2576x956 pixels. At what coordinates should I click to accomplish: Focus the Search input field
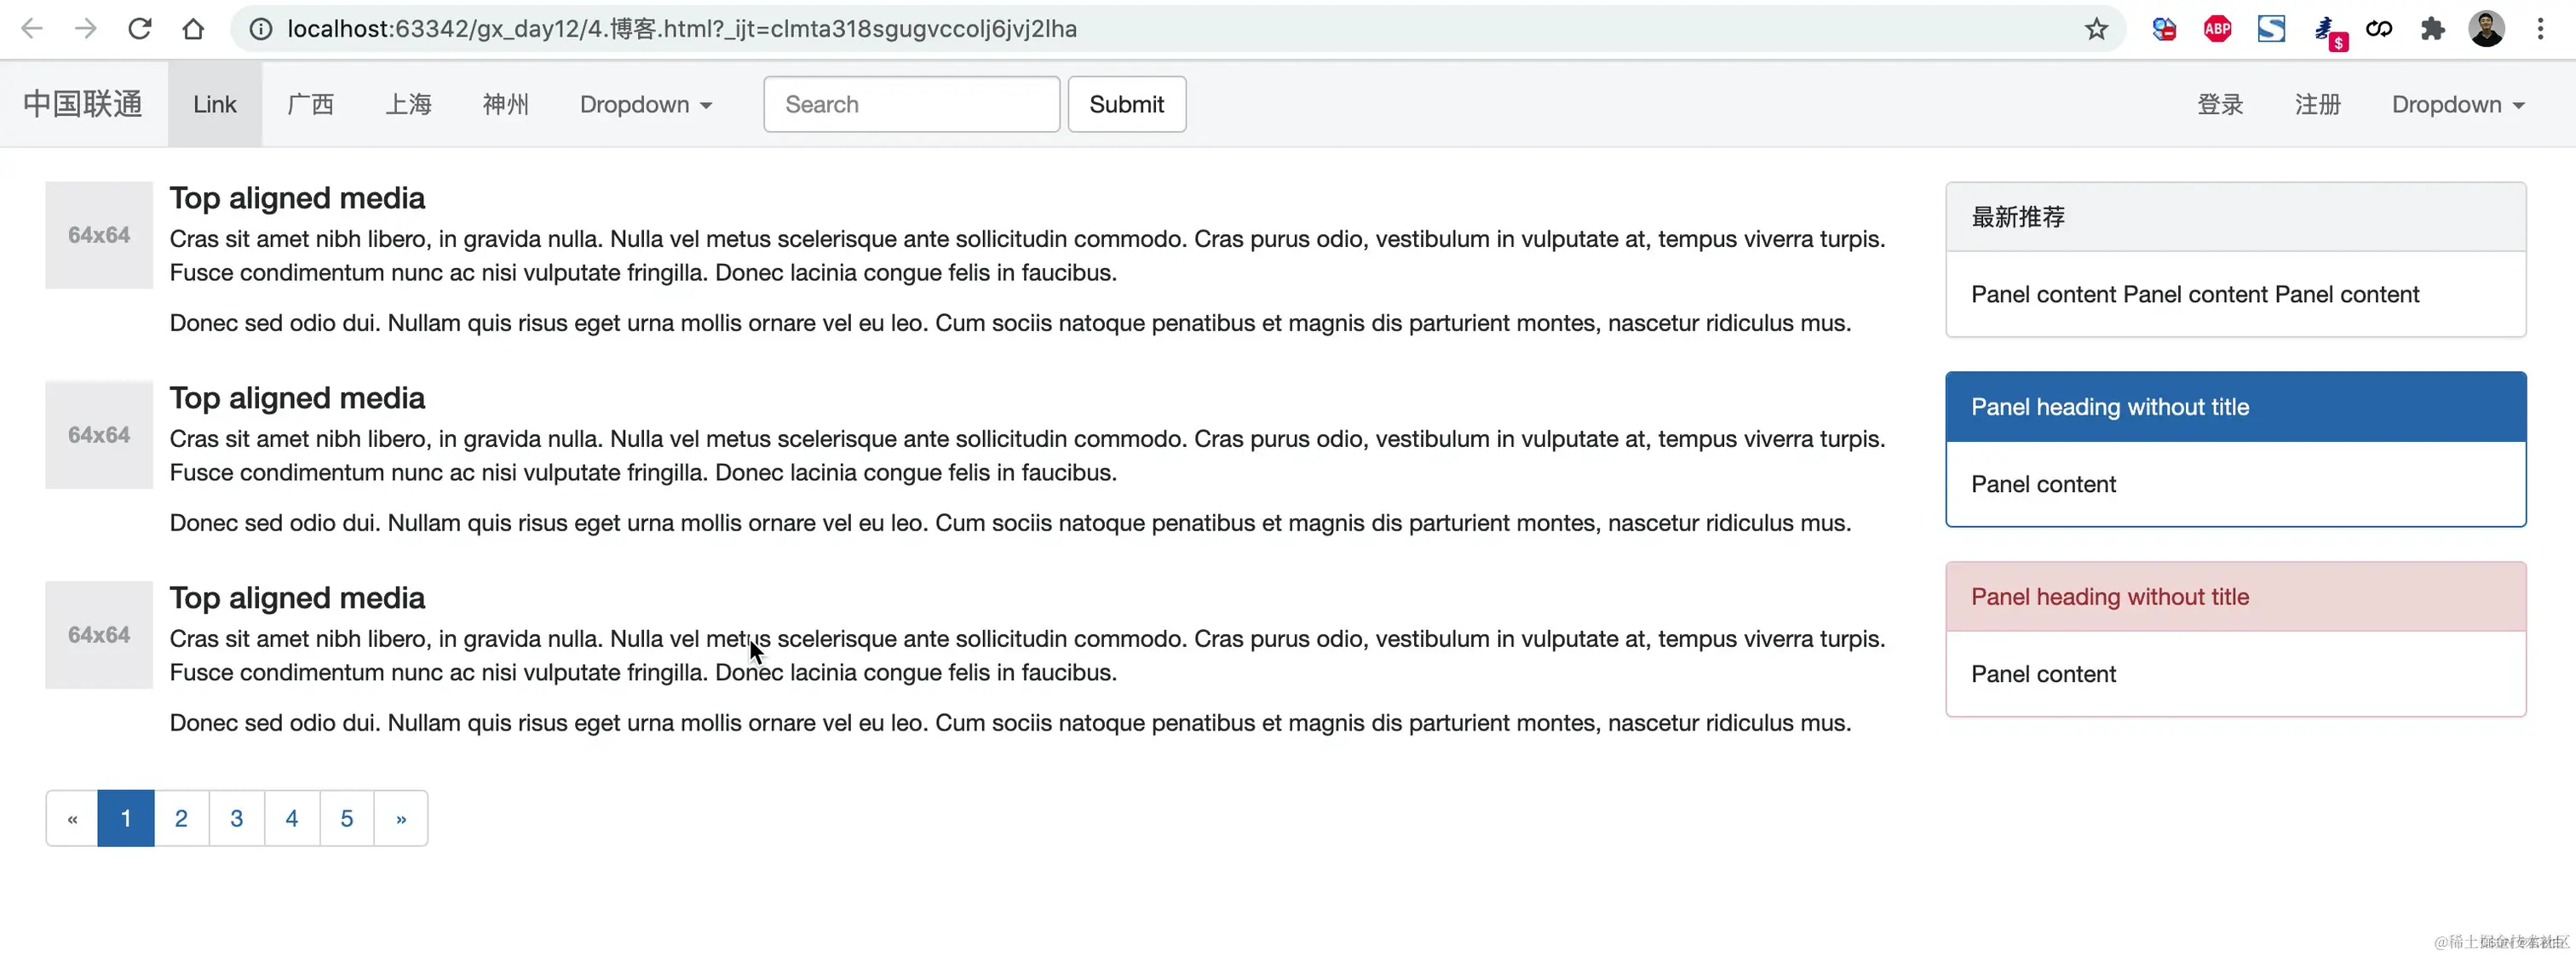point(910,105)
